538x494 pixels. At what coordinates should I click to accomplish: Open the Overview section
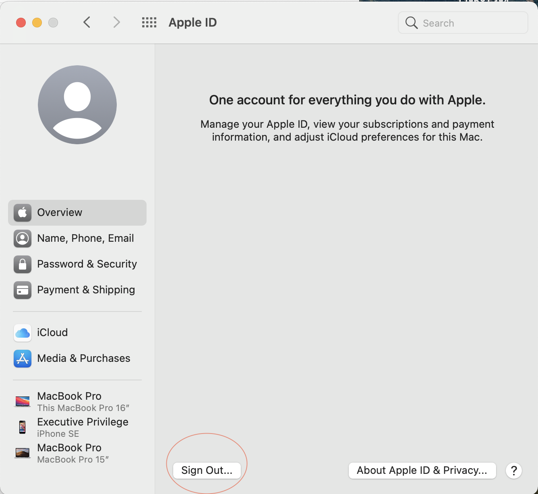(x=77, y=213)
